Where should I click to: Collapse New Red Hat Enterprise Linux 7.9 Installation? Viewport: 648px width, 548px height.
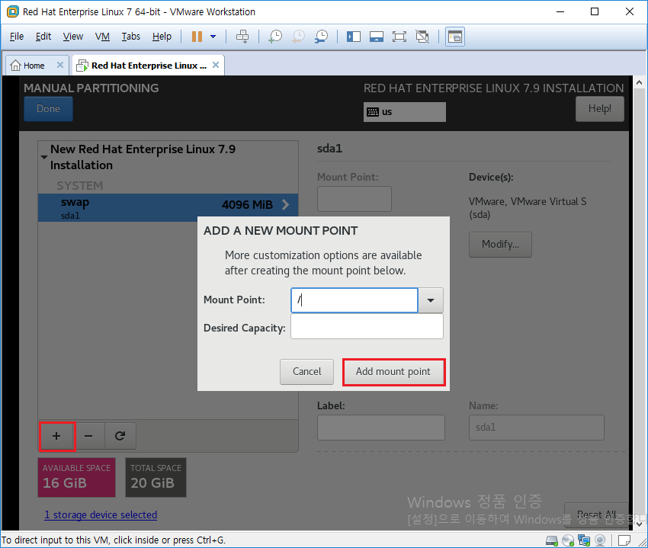[43, 157]
